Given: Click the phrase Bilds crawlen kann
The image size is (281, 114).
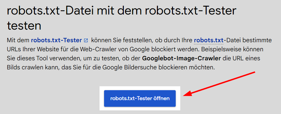Looking at the screenshot, I should pyautogui.click(x=31, y=68).
